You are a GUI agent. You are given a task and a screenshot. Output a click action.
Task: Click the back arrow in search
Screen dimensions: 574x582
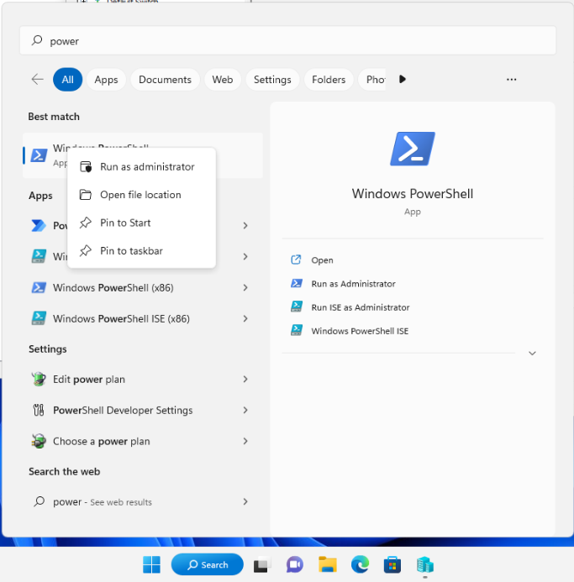pos(37,79)
